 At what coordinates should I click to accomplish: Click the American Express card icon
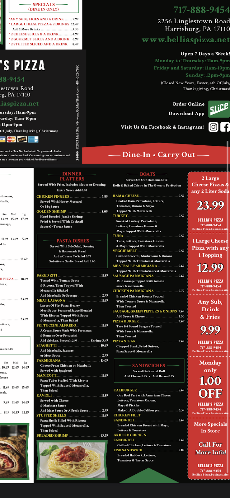tap(33, 139)
